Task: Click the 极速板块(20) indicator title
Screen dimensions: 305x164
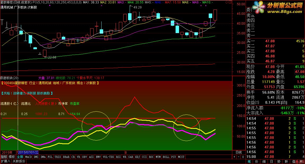Action: (x=9, y=78)
